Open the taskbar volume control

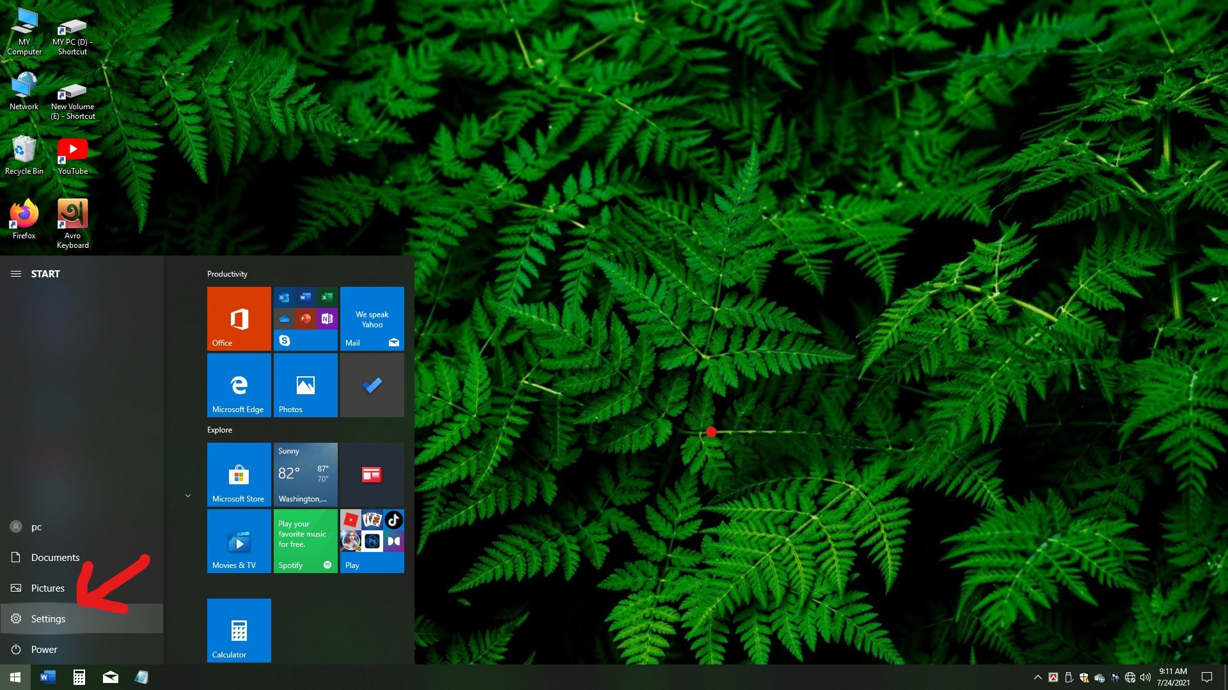1145,677
